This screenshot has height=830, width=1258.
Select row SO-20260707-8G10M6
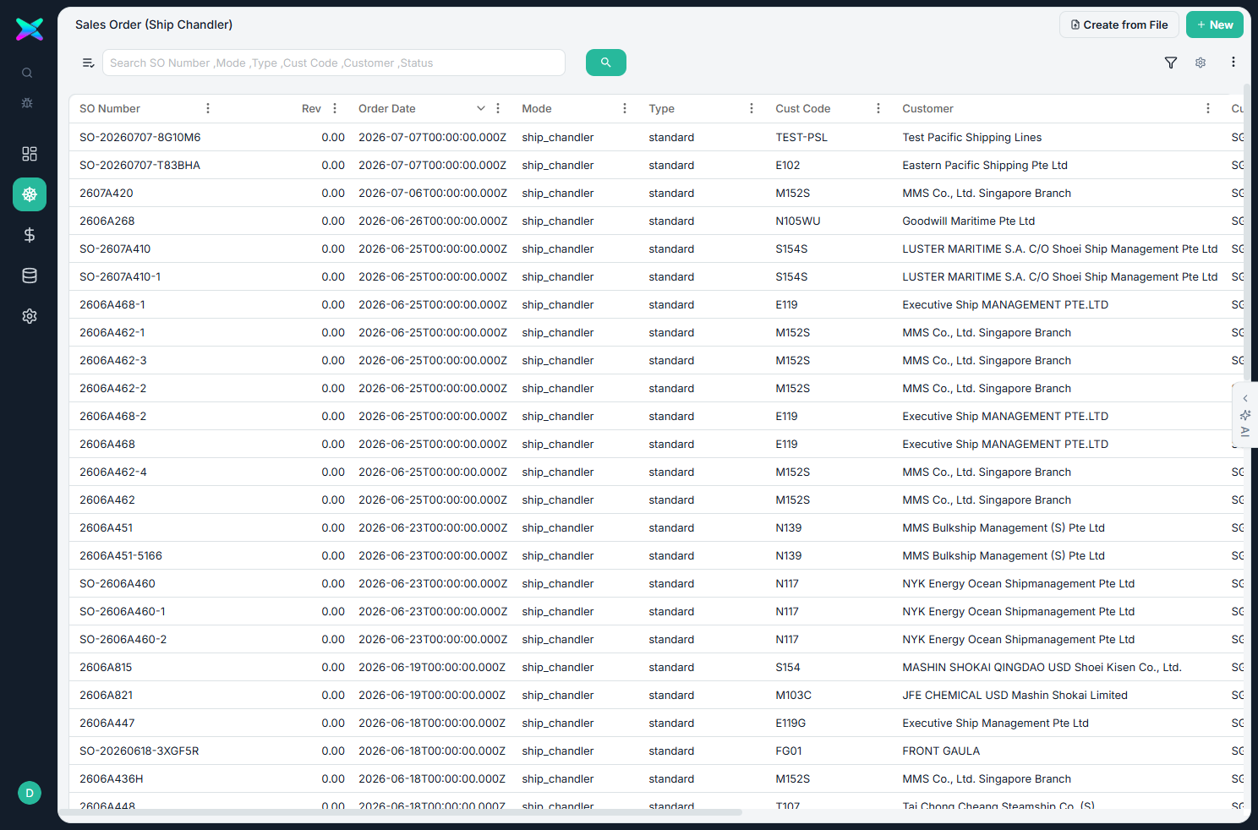656,137
